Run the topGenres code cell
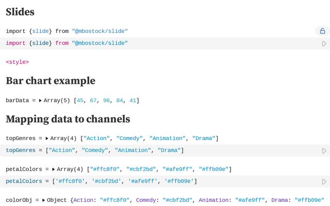 tap(324, 151)
